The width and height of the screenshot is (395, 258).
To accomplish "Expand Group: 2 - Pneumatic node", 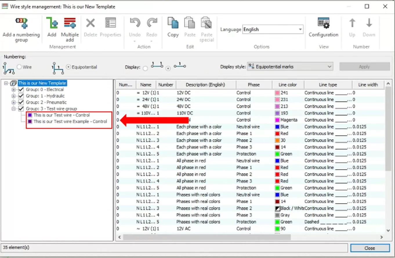I will click(13, 102).
